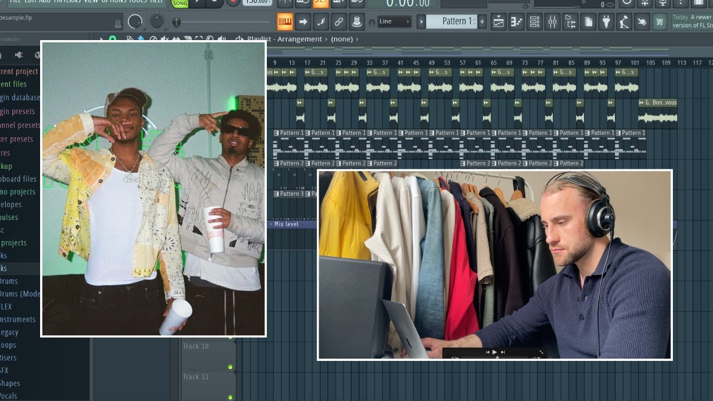Toggle step editing mode icon
Screen dimensions: 713x401
pyautogui.click(x=321, y=22)
